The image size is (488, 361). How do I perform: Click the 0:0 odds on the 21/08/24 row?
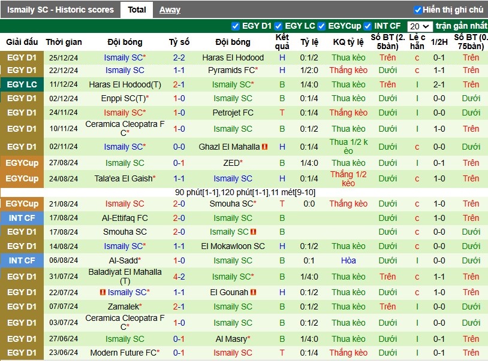[x=309, y=204]
